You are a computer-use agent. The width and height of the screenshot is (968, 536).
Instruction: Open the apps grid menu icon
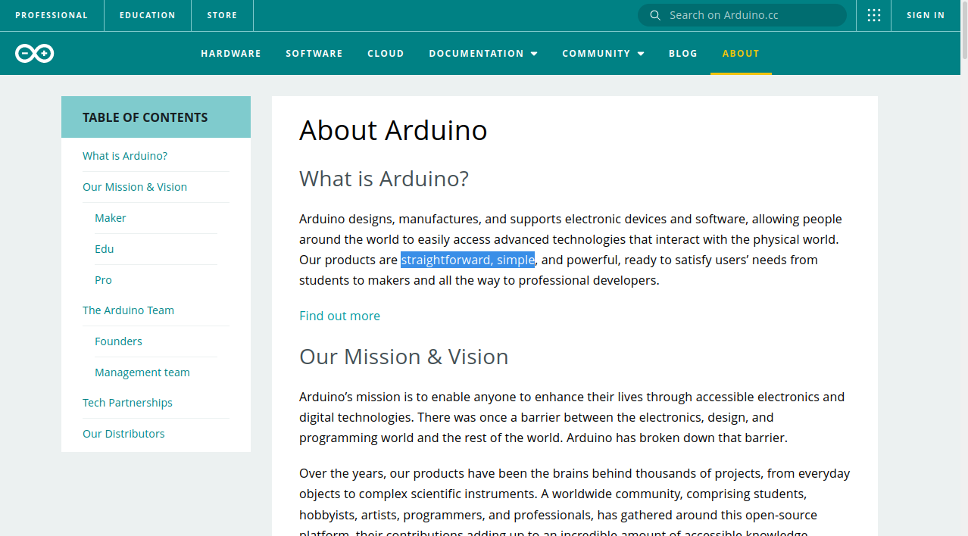[x=873, y=15]
